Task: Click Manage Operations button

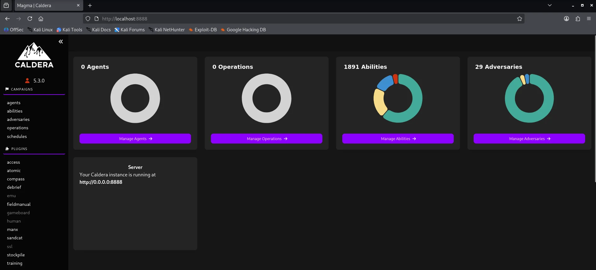Action: [x=266, y=139]
